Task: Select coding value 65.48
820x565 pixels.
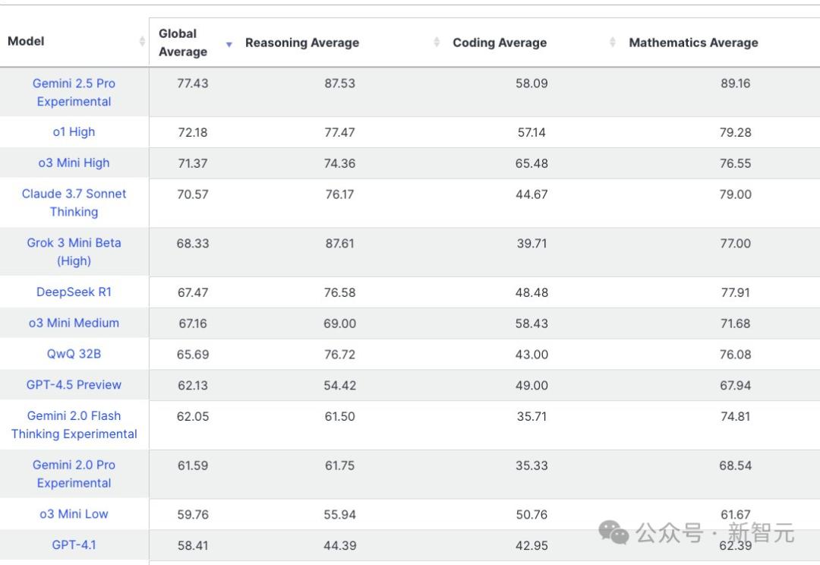Action: (531, 163)
